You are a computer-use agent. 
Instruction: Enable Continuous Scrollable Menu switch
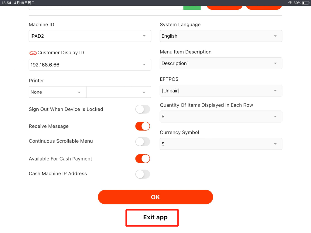(x=142, y=141)
